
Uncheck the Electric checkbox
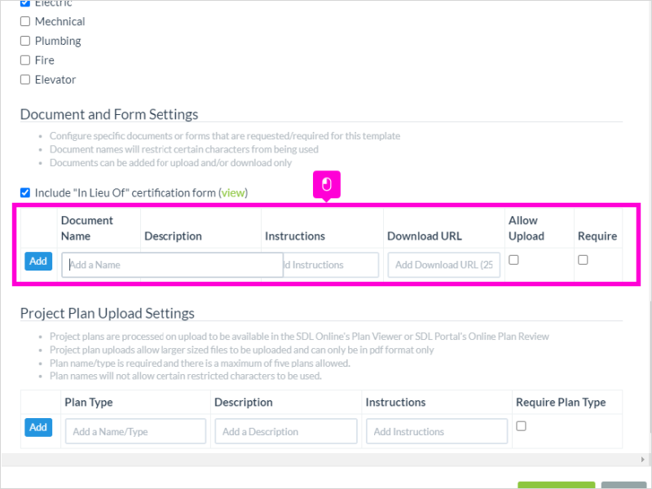tap(25, 3)
